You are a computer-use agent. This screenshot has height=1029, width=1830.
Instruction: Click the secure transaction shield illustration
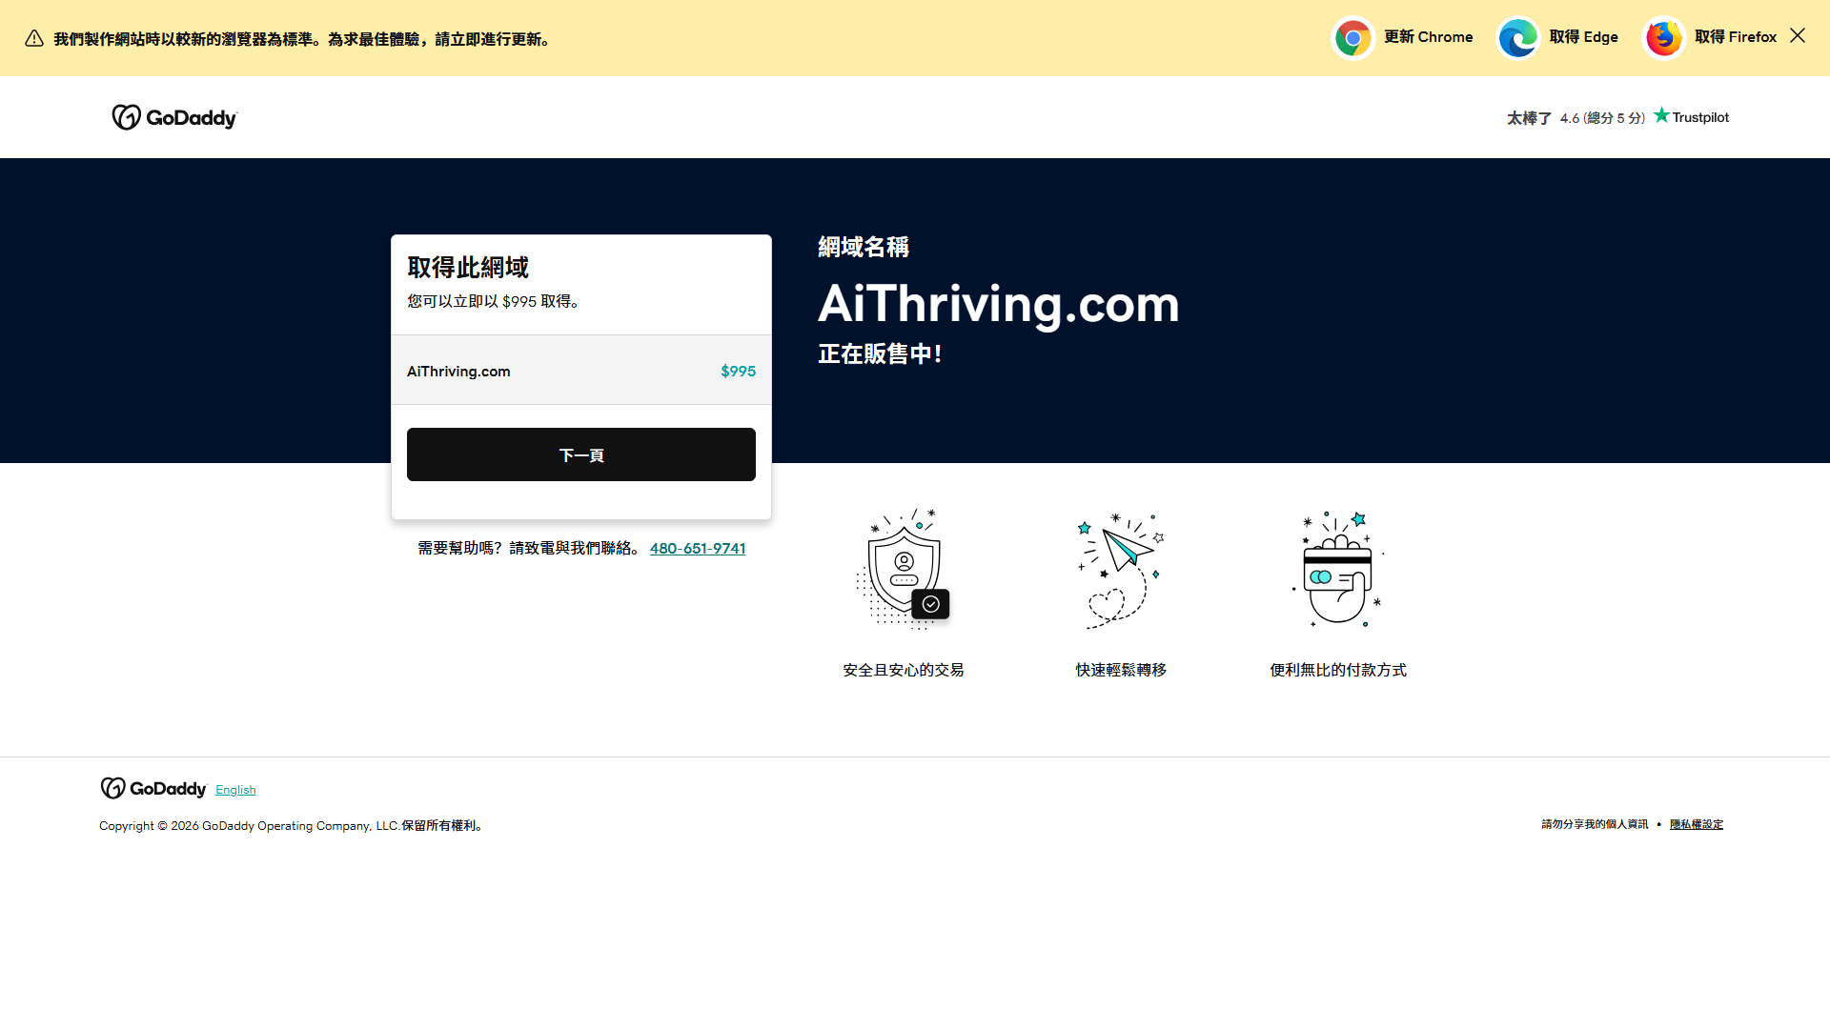tap(903, 567)
